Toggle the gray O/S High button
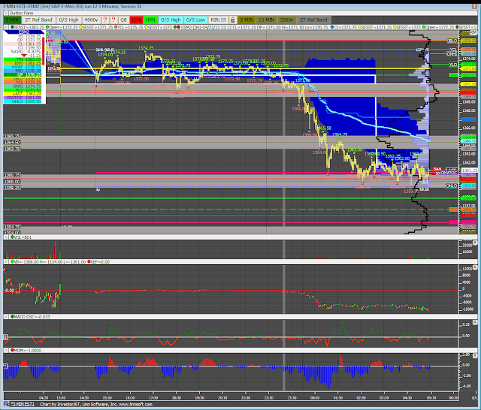481x410 pixels. [68, 20]
